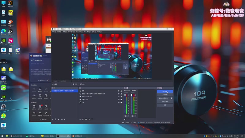Move source up with Sources panel up arrow

point(89,119)
